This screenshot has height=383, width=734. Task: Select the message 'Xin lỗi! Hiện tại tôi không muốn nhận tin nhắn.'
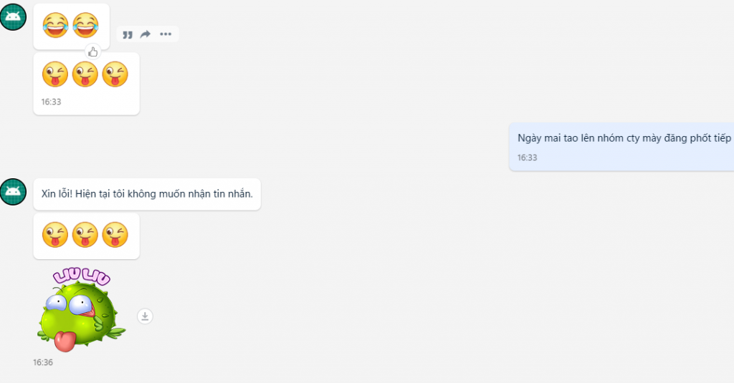point(147,194)
